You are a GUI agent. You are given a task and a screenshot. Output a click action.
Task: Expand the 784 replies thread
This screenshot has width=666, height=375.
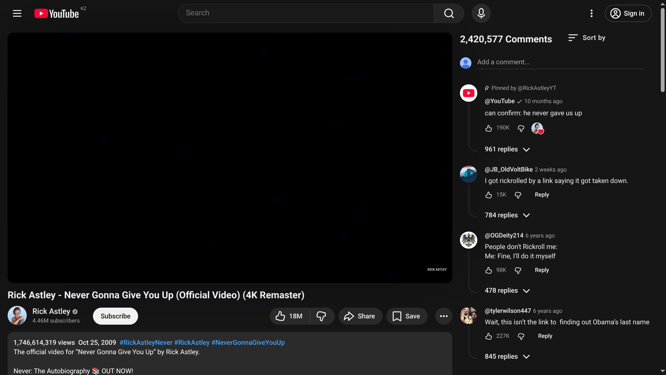(507, 215)
